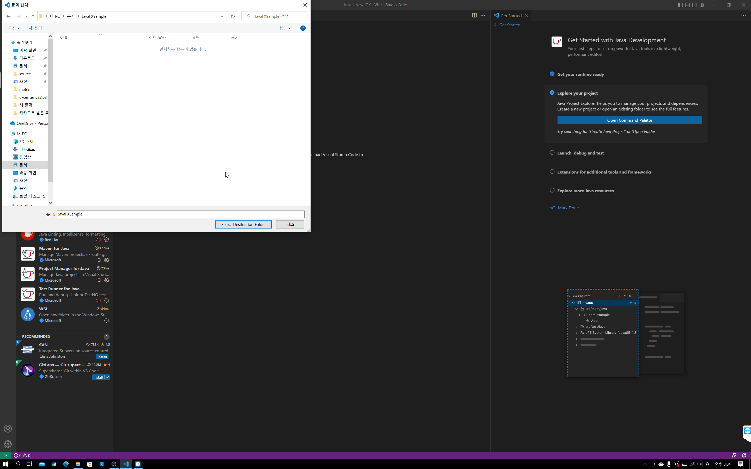Switch to the Get Started tab
Screen dimensions: 751x469
point(511,16)
